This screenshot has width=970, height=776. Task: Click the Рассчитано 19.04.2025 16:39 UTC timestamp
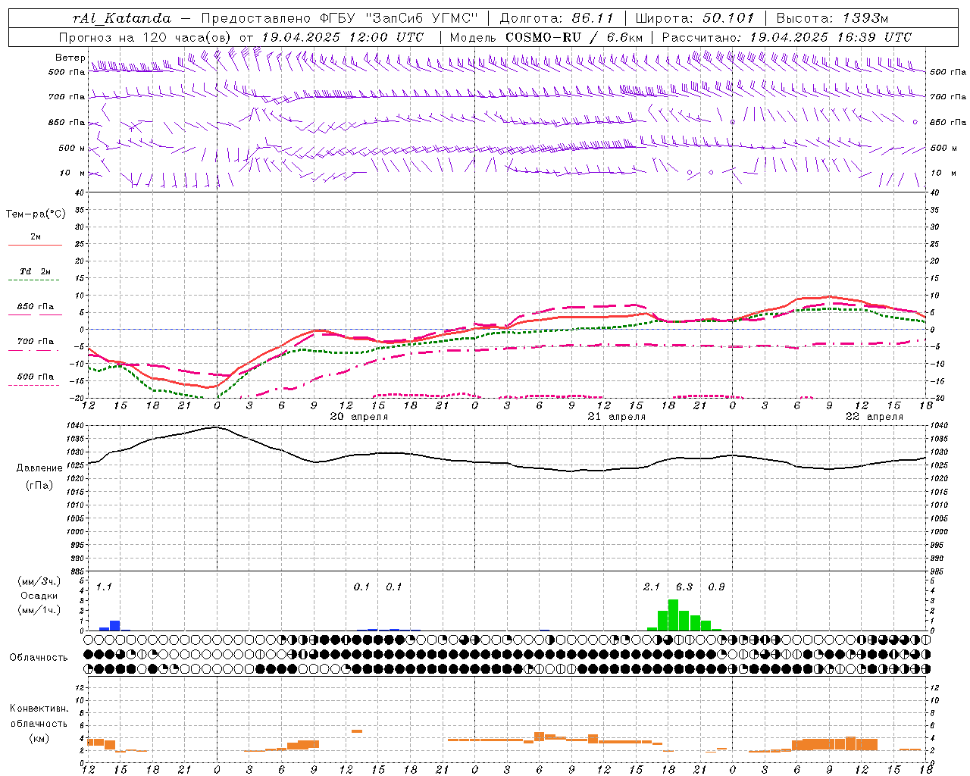(x=787, y=37)
